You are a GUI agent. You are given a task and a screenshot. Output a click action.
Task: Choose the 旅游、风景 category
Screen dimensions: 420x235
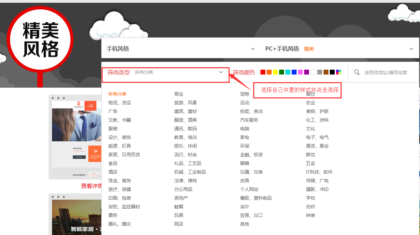pyautogui.click(x=185, y=103)
